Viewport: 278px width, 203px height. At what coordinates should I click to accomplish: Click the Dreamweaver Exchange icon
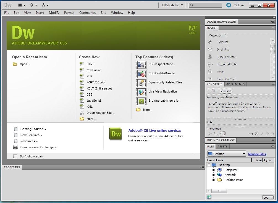click(15, 147)
